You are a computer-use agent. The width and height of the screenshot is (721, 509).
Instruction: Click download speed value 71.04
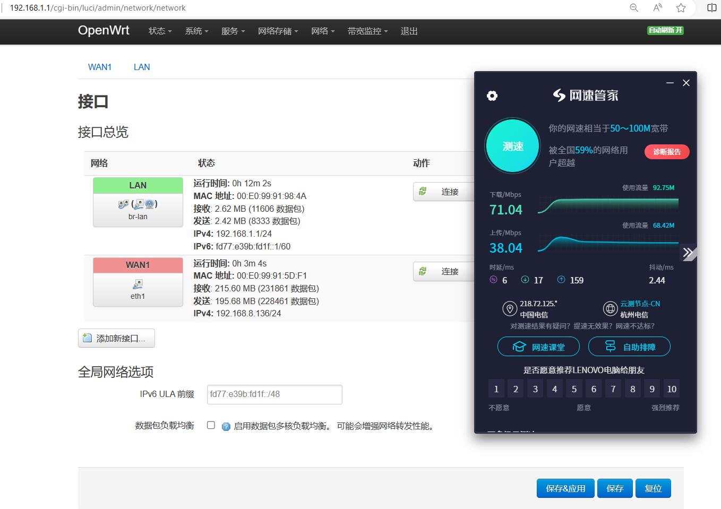coord(506,210)
